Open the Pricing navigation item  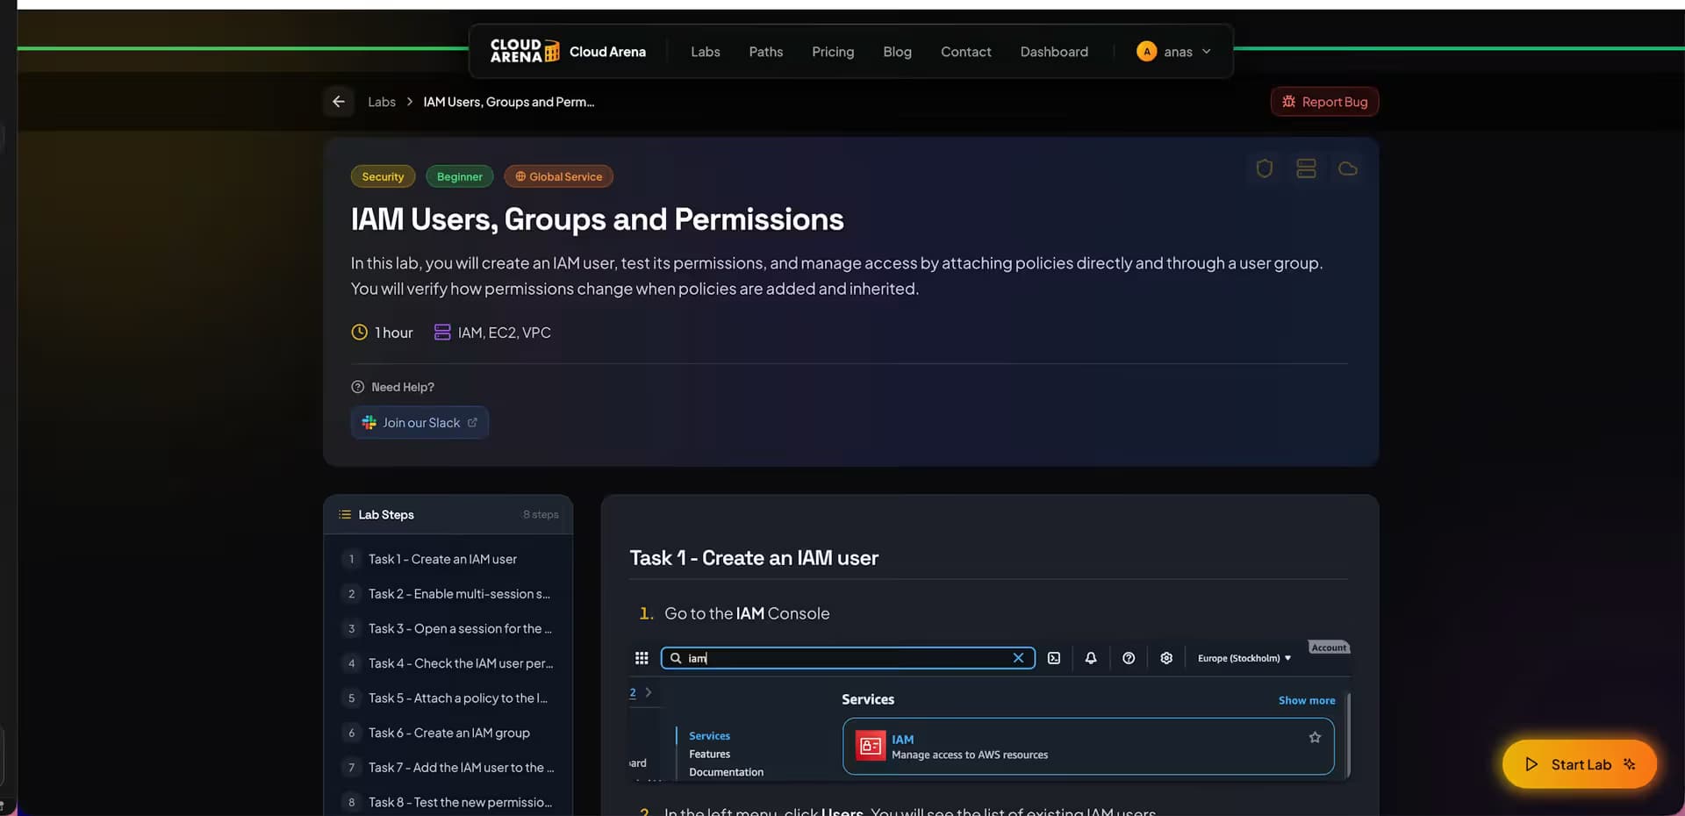(x=833, y=52)
